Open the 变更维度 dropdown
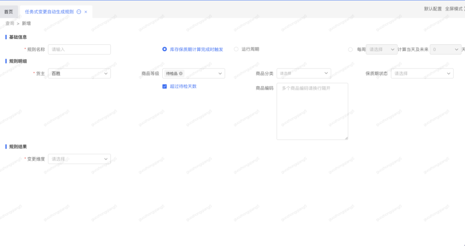465x246 pixels. [80, 159]
